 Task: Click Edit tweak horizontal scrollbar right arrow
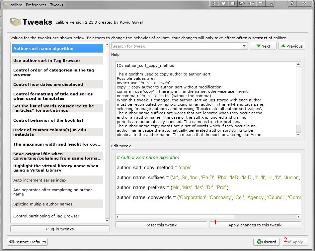pos(298,217)
